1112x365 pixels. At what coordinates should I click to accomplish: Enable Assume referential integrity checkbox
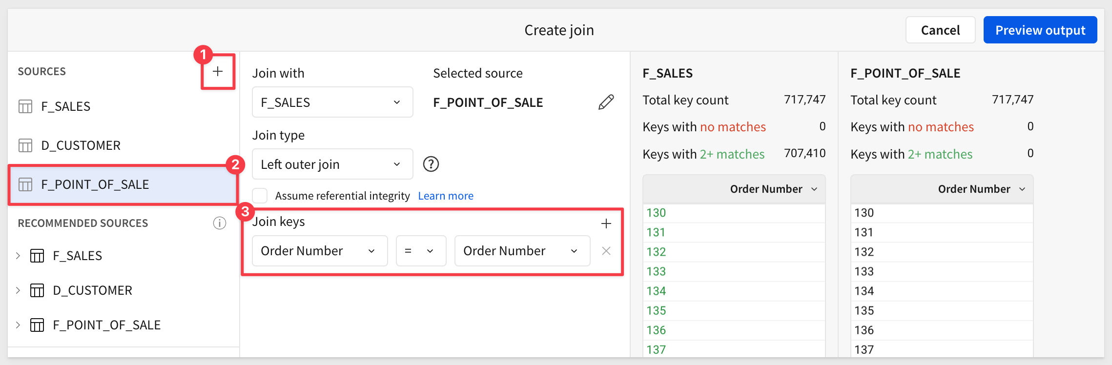coord(260,196)
